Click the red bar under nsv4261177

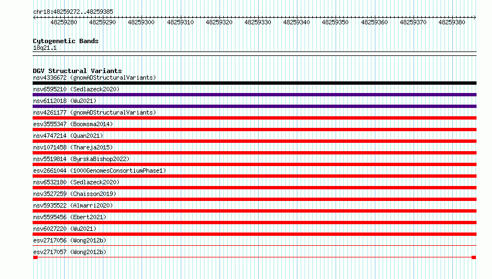(x=254, y=118)
